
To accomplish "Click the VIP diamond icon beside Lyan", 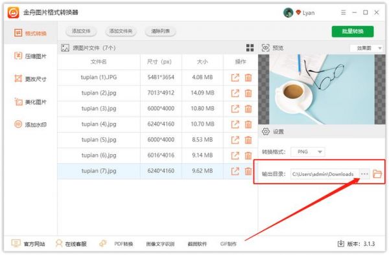I will [x=298, y=12].
